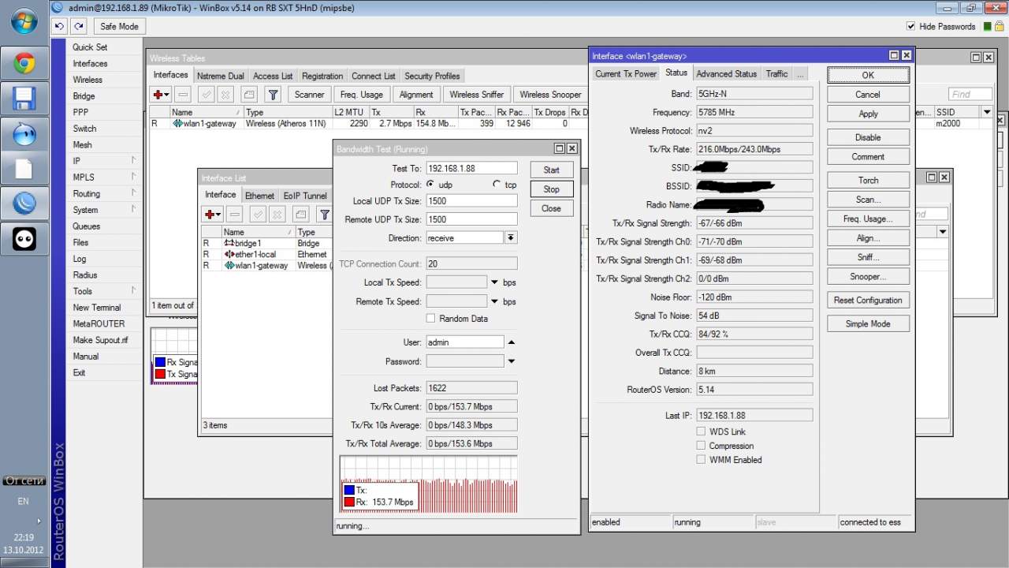Image resolution: width=1009 pixels, height=568 pixels.
Task: Click the undo arrow in WinBox toolbar
Action: point(60,26)
